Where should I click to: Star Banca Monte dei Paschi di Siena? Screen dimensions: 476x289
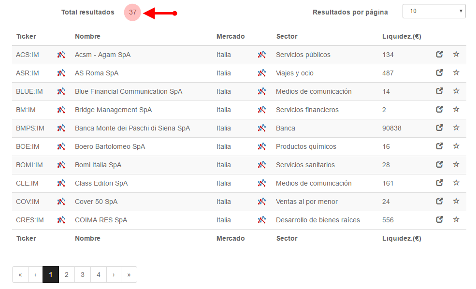point(456,128)
